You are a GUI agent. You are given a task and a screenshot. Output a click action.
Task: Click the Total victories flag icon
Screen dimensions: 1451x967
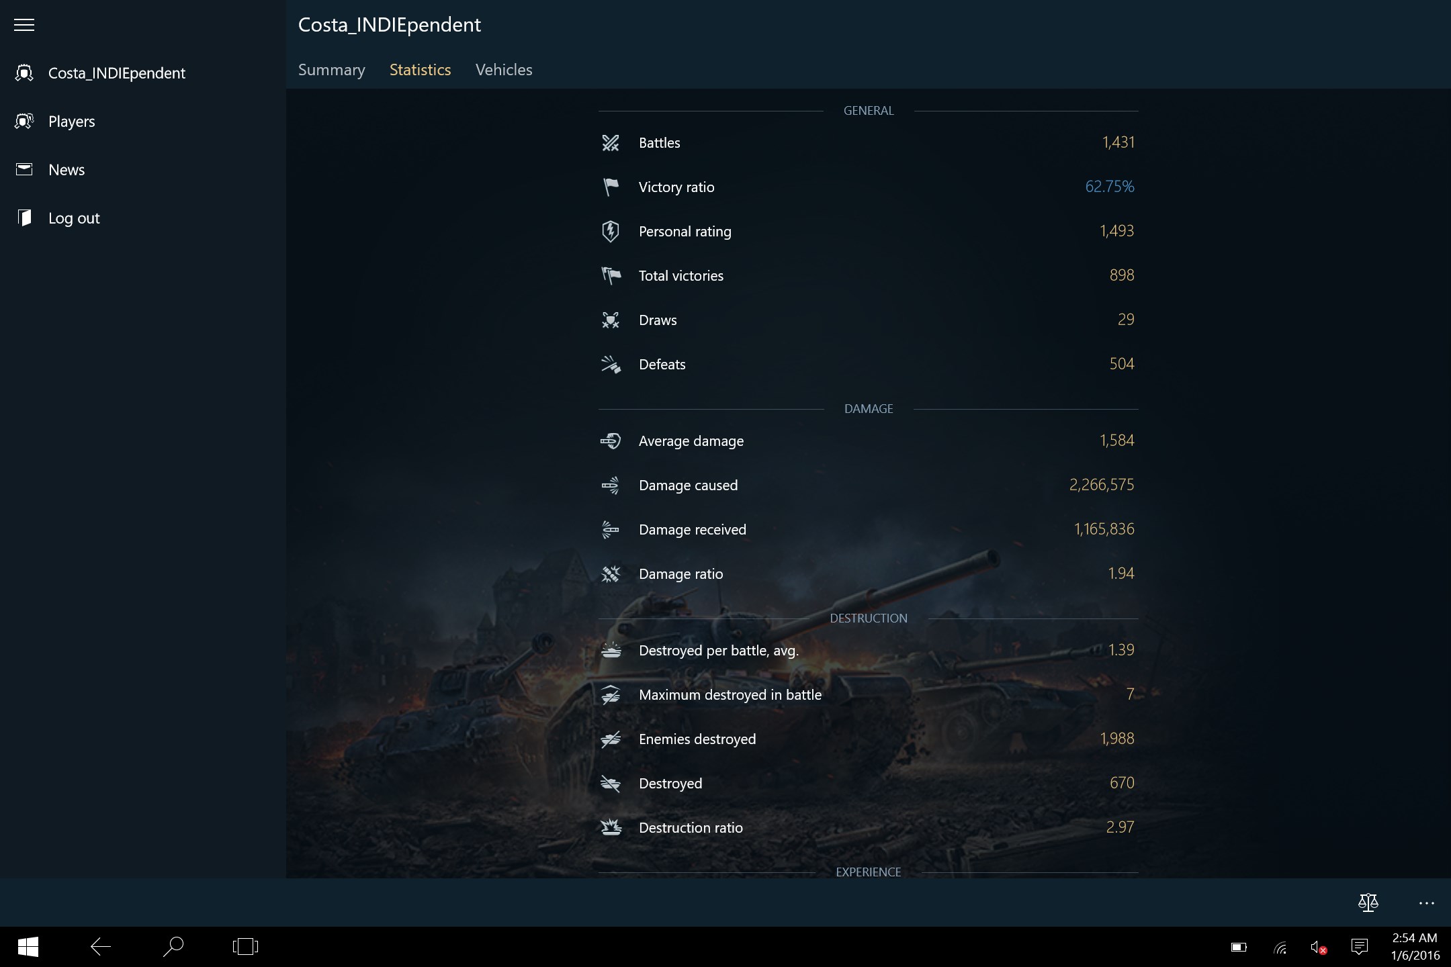611,275
